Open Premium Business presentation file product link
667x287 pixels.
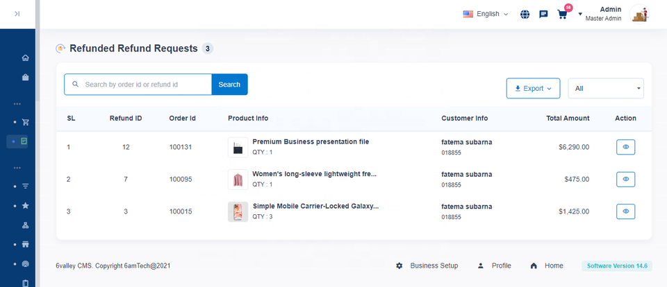(x=310, y=142)
